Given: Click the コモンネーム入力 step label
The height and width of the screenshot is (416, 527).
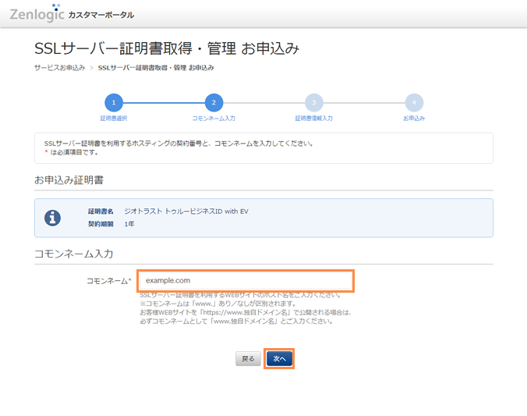Looking at the screenshot, I should (x=214, y=118).
